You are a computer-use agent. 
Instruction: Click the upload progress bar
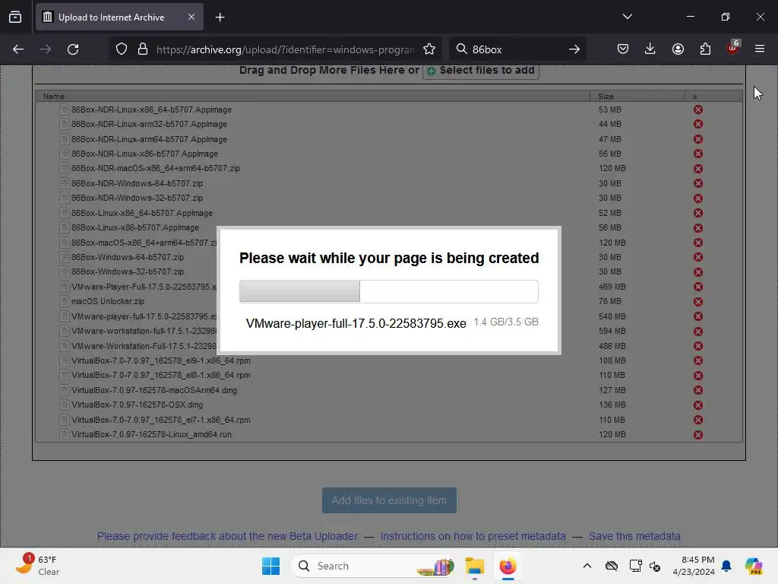[x=389, y=291]
